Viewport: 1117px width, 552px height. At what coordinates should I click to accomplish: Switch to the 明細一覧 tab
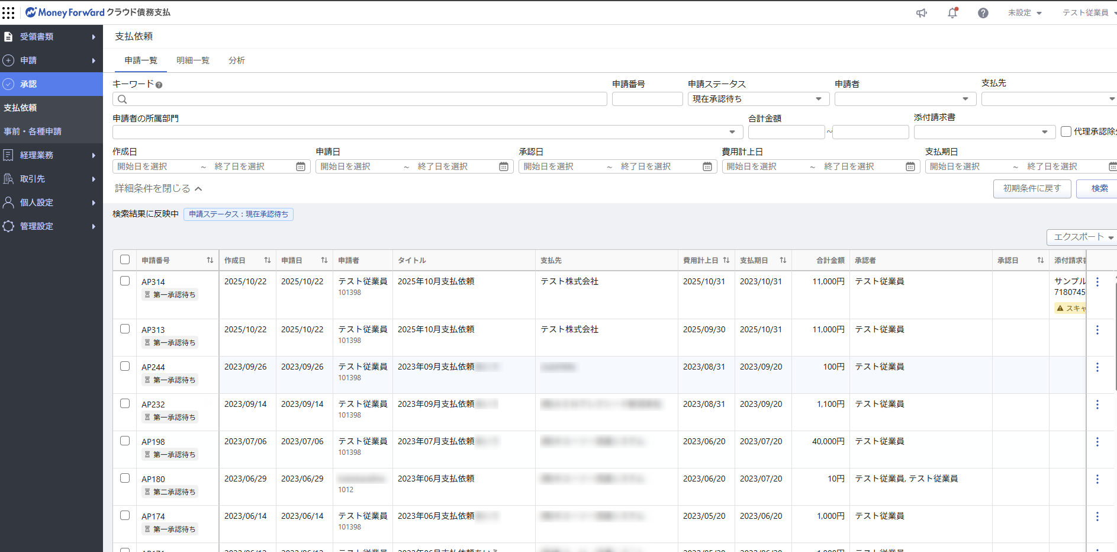tap(193, 60)
